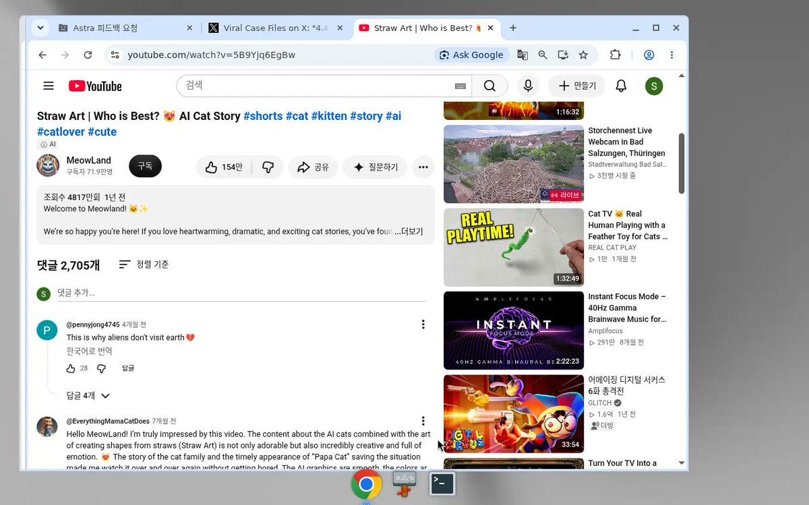Click #catlover hashtag link
The width and height of the screenshot is (809, 505).
coord(61,132)
